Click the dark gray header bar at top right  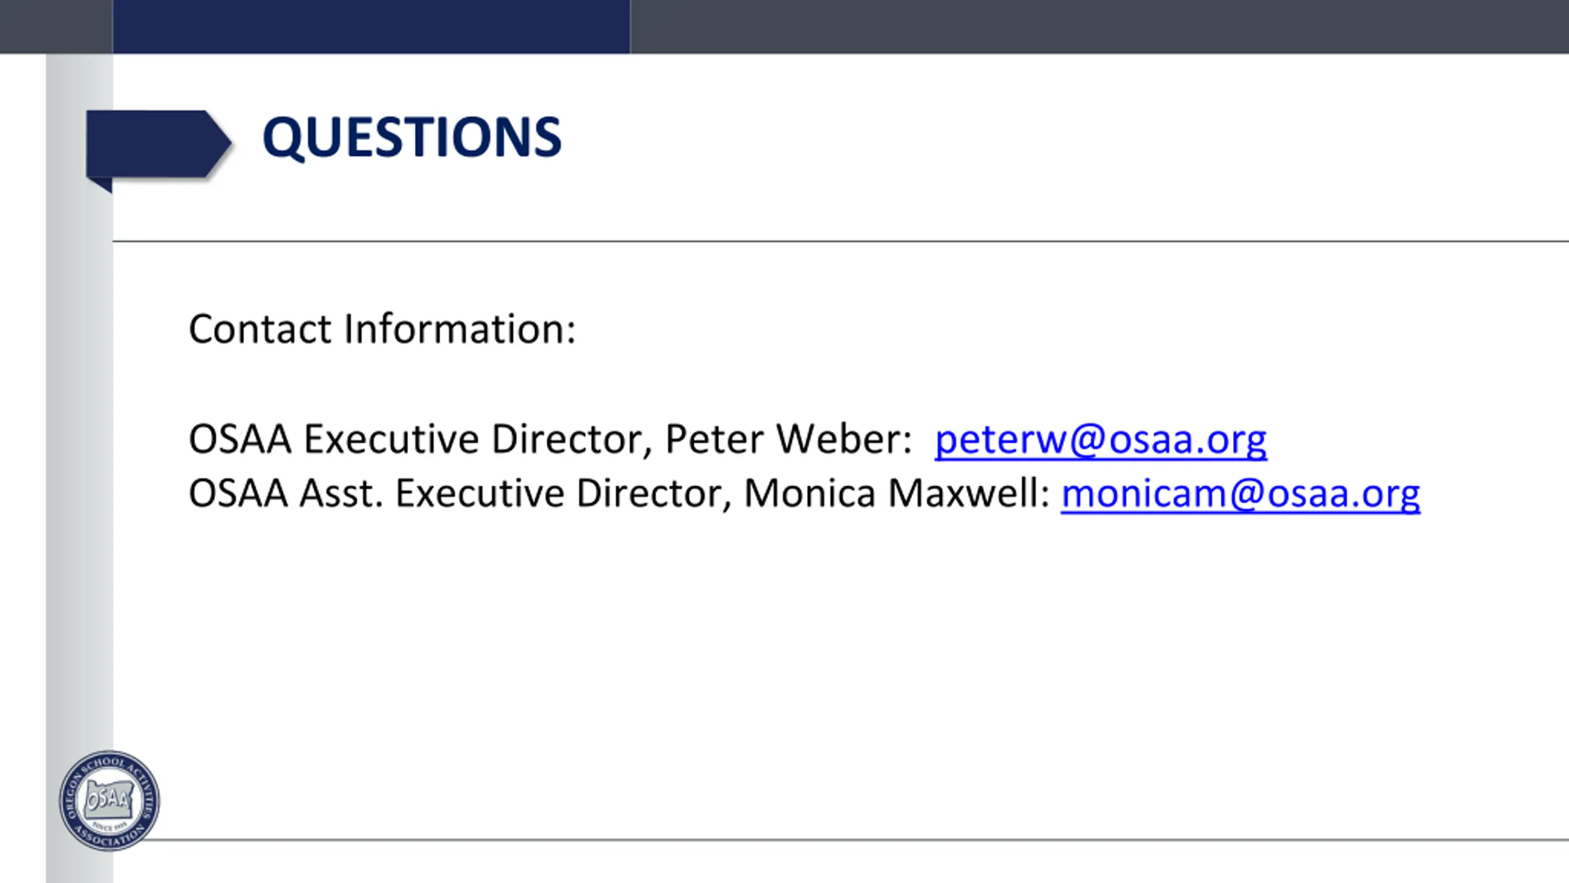pyautogui.click(x=1100, y=26)
